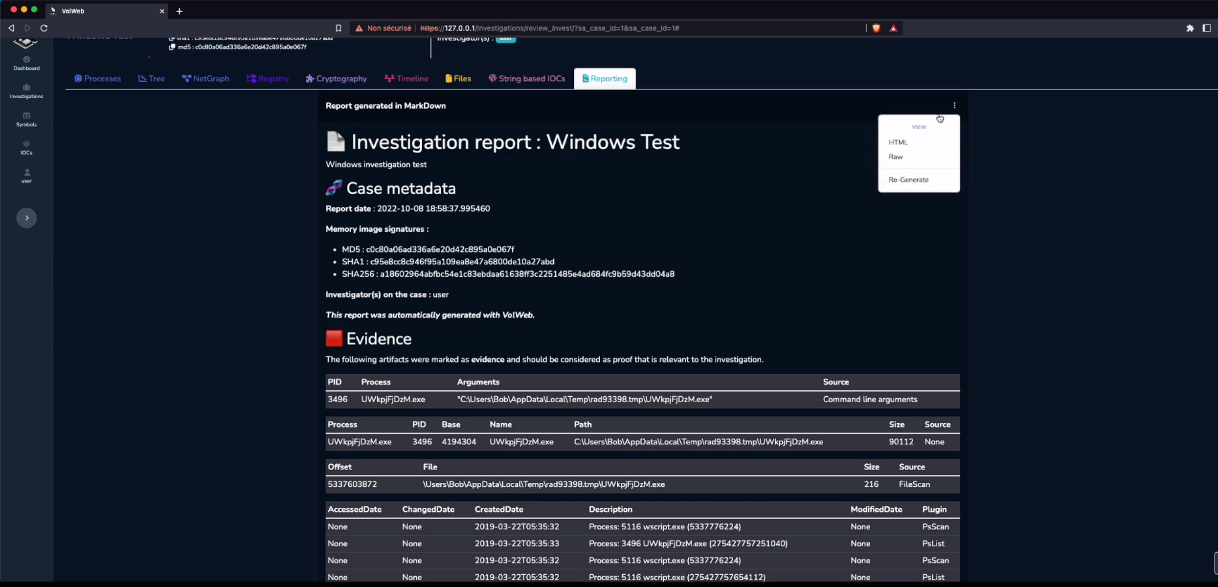Open a new browser tab with the plus
The width and height of the screenshot is (1218, 587).
(x=180, y=11)
